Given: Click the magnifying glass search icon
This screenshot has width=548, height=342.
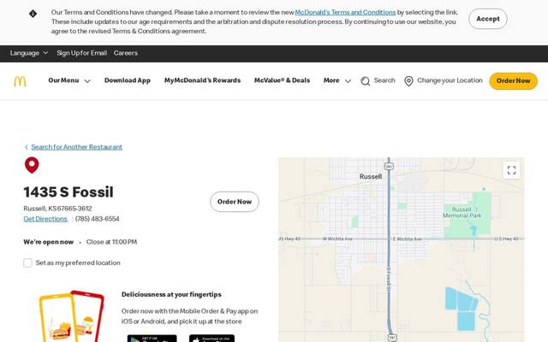Looking at the screenshot, I should pos(366,81).
